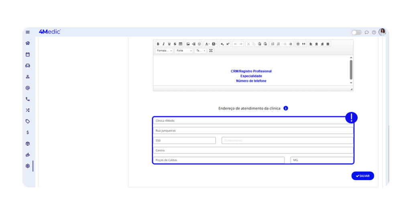Click the tag icon in the sidebar
This screenshot has width=411, height=215.
[x=28, y=121]
